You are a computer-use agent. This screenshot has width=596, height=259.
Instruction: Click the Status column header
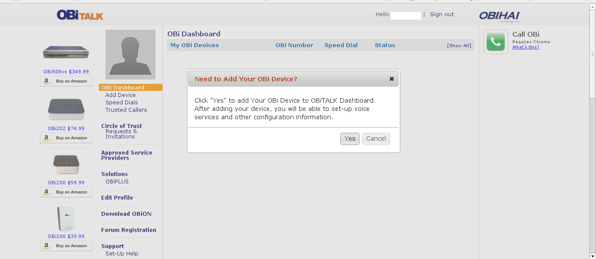tap(385, 45)
